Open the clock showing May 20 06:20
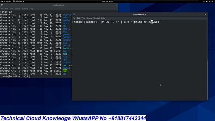Viewport: 215px width, 121px height. coord(107,1)
